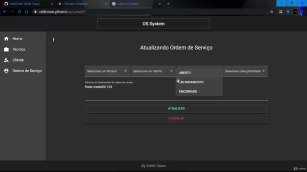Go back with the browser back arrow
The image size is (307, 172).
click(x=5, y=11)
